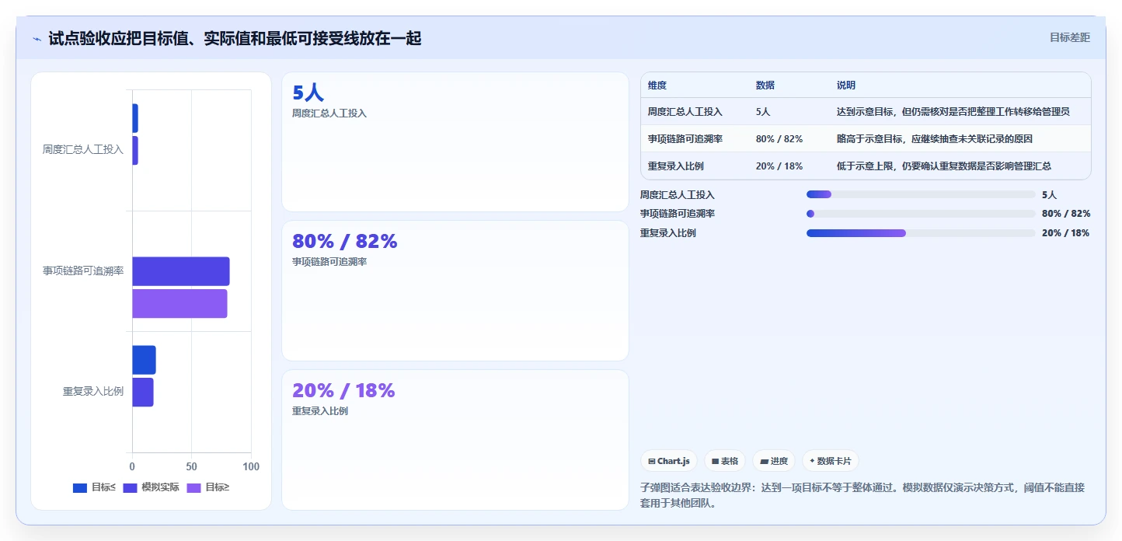The image size is (1122, 541).
Task: Click the 周度汇总人工投入 axis label in chart
Action: [x=83, y=150]
